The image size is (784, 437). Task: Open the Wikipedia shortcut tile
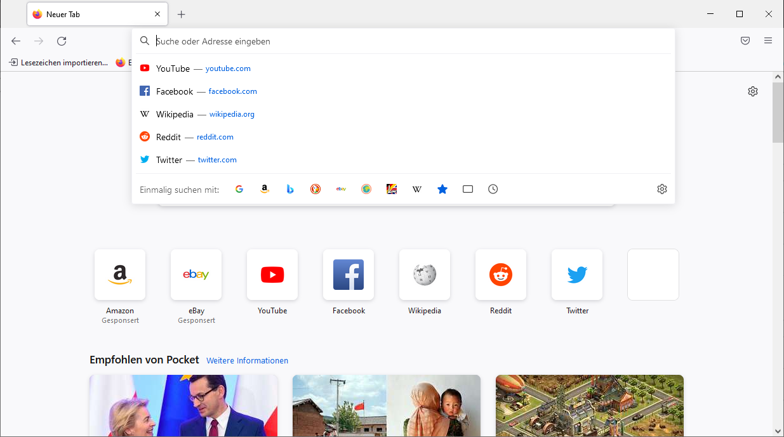click(x=425, y=275)
